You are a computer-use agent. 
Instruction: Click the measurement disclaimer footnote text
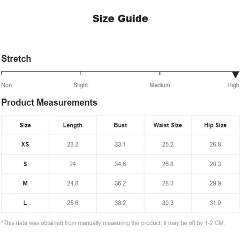coord(113,223)
